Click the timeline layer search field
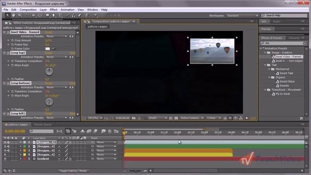This screenshot has height=175, width=311. point(42,131)
